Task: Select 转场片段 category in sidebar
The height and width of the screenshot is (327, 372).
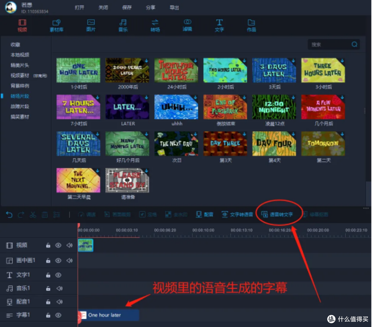Action: 20,96
